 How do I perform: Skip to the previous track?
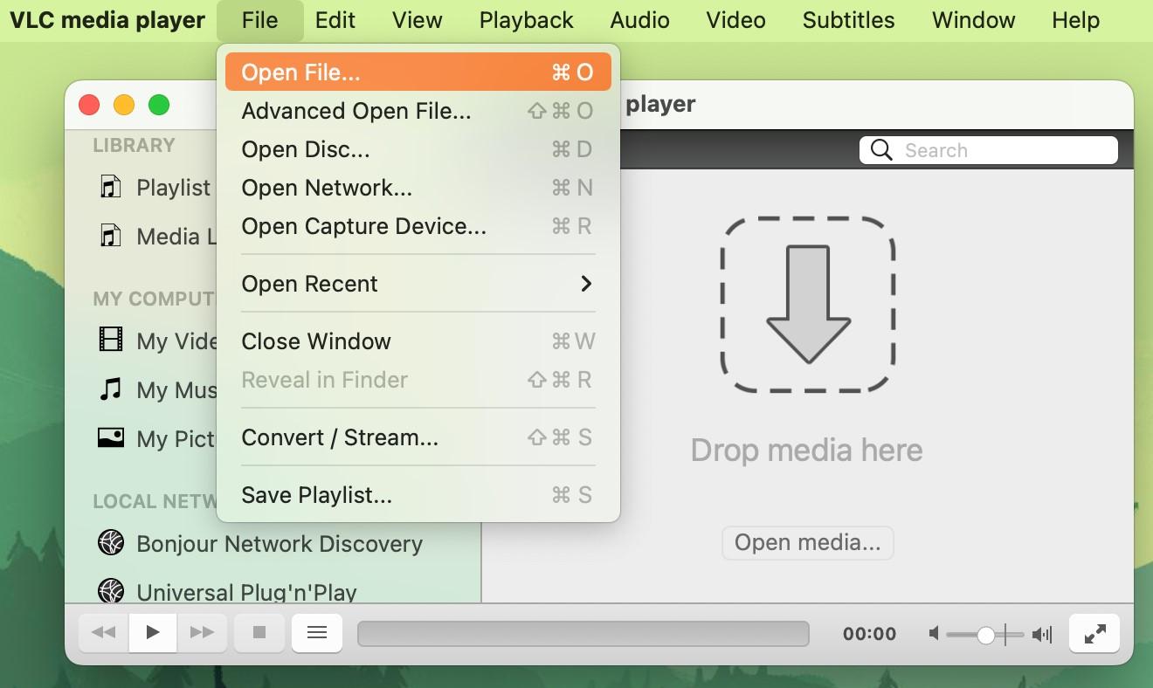click(104, 632)
